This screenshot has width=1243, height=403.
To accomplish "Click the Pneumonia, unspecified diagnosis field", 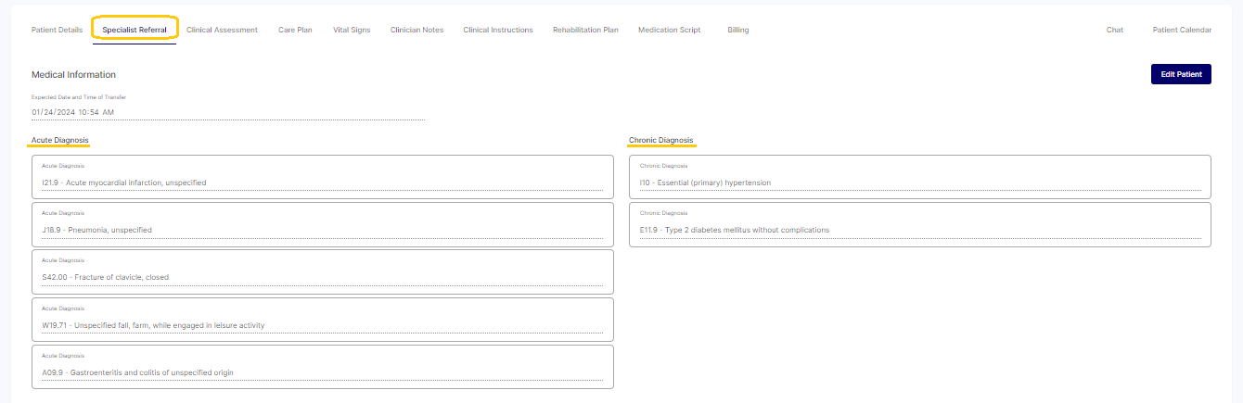I will pyautogui.click(x=322, y=230).
